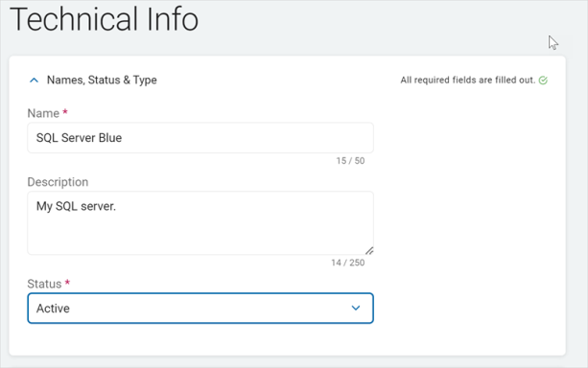
Task: Click the Names, Status & Type section title
Action: [102, 80]
